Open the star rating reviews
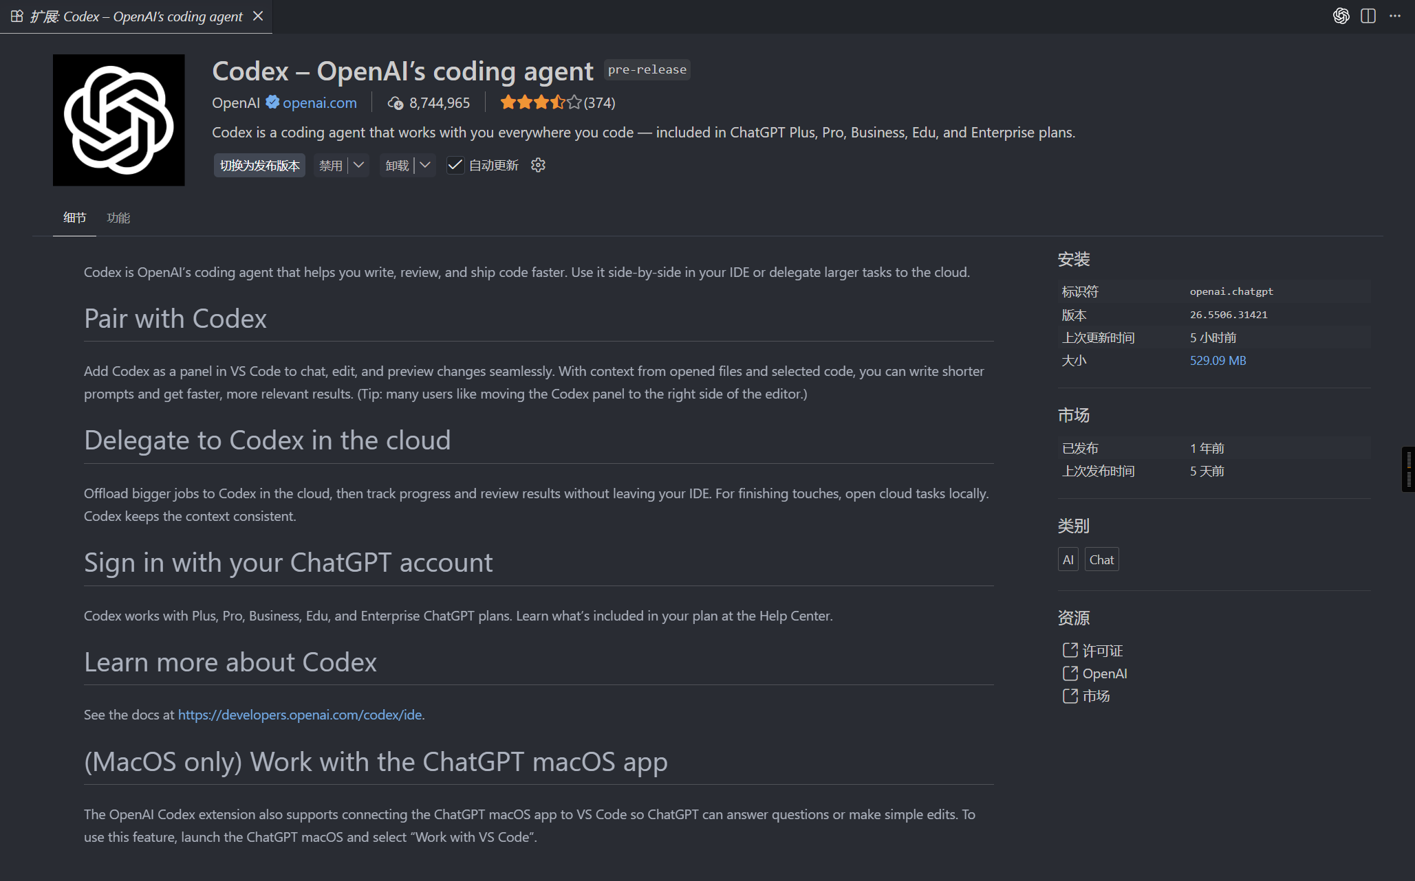The height and width of the screenshot is (881, 1415). tap(541, 102)
